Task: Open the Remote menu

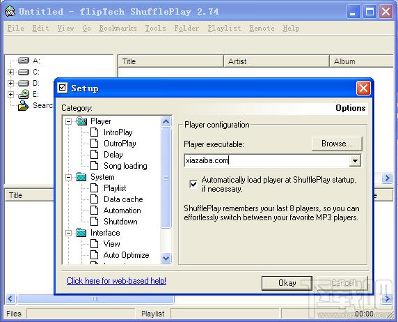Action: [262, 28]
